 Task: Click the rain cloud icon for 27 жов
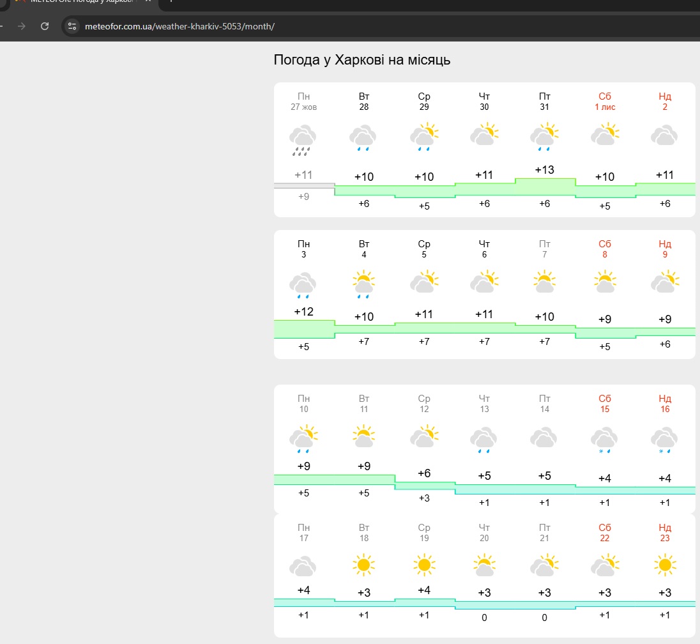(x=303, y=140)
